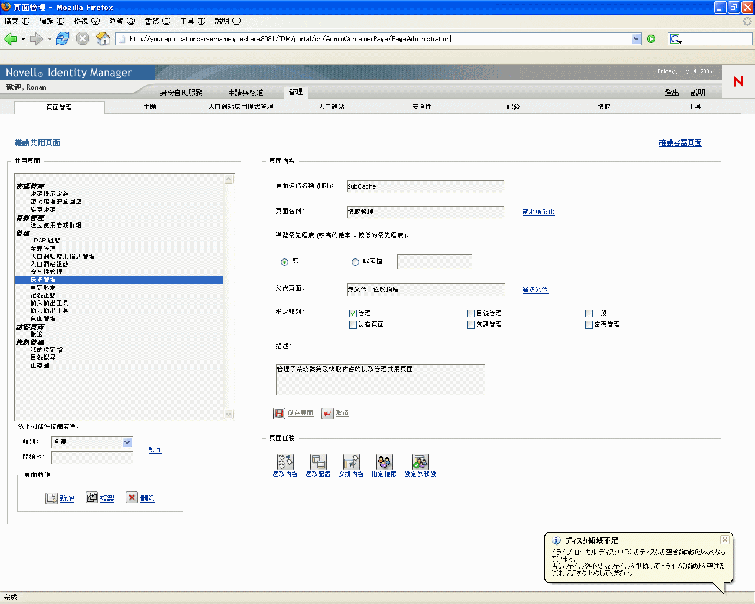Screen dimensions: 755x604
Task: Open the Google search engine dropdown
Action: click(x=676, y=39)
